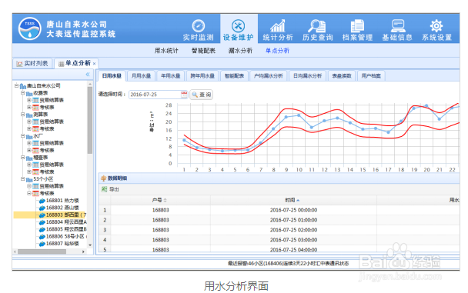This screenshot has height=293, width=468.
Task: Open the 档案管理 documents icon
Action: [357, 26]
